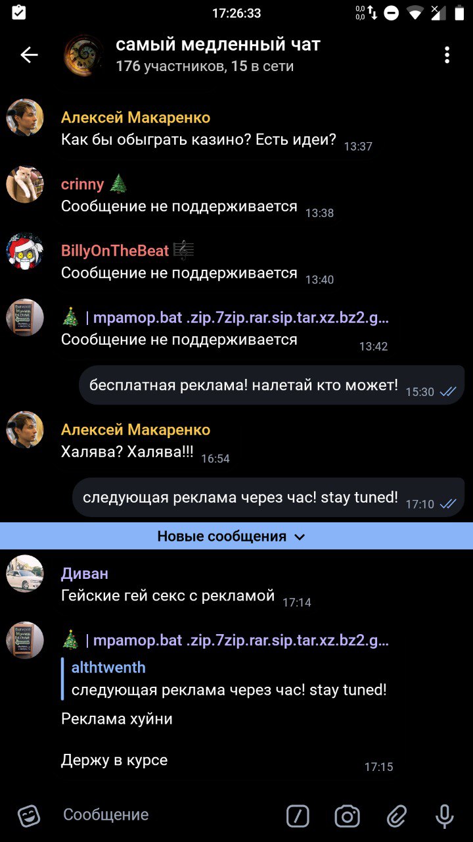Tap the microphone voice message icon

tap(445, 816)
